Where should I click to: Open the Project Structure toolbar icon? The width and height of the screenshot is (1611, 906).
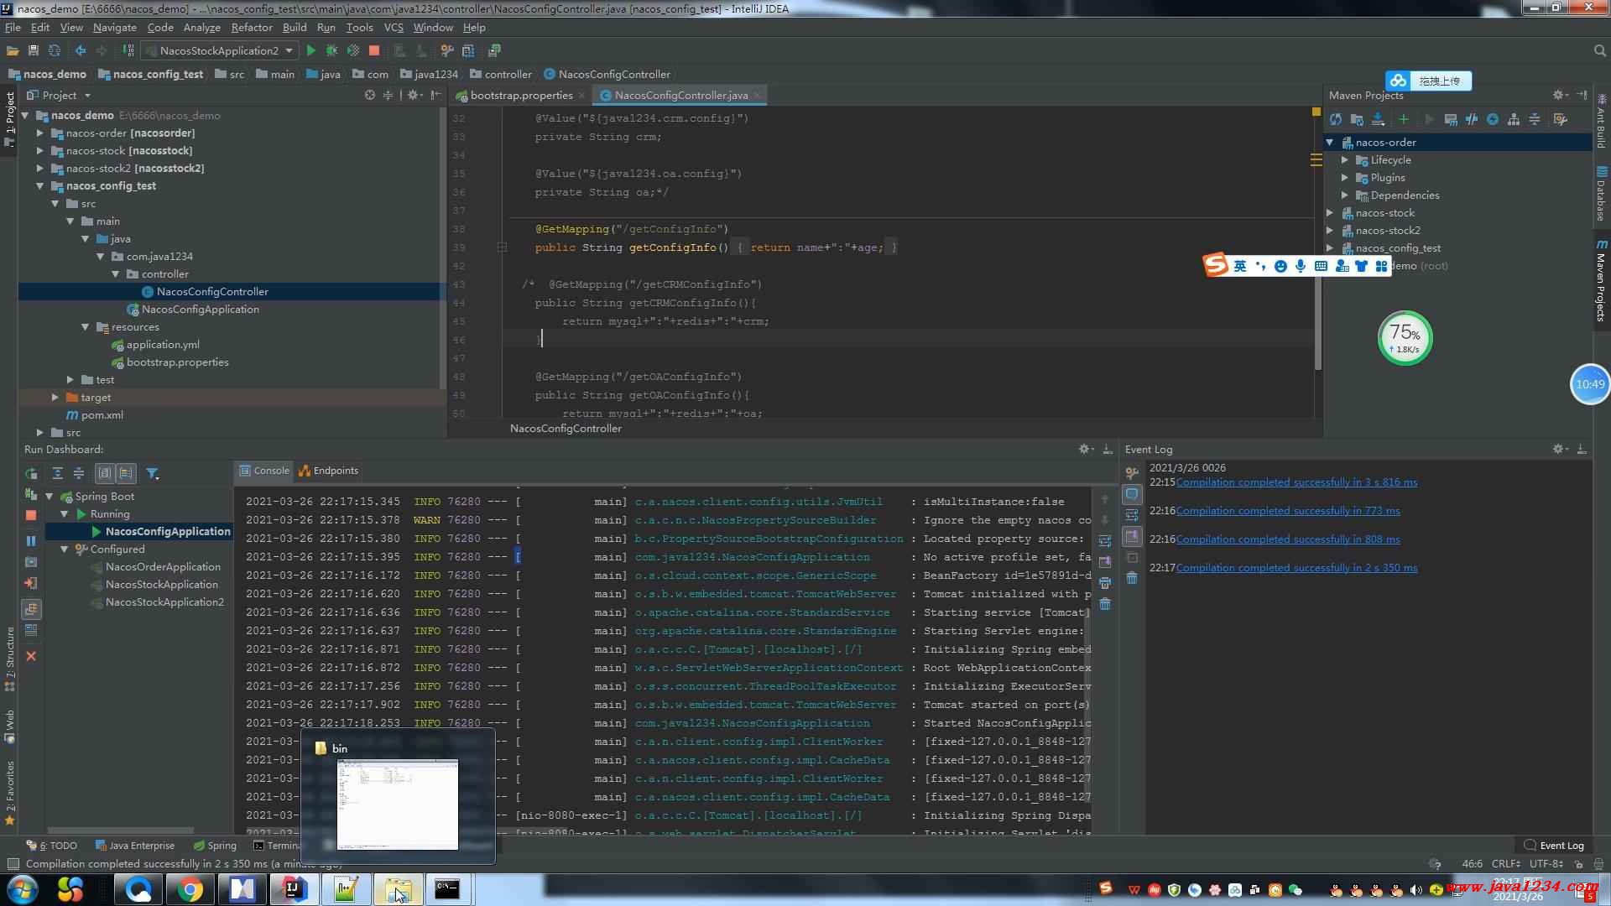469,50
